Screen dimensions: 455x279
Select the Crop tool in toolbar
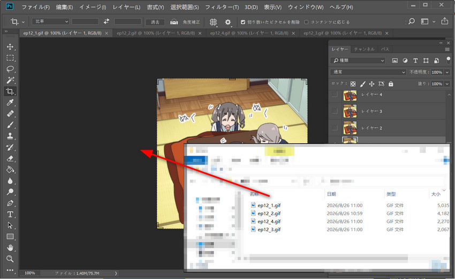[x=10, y=91]
